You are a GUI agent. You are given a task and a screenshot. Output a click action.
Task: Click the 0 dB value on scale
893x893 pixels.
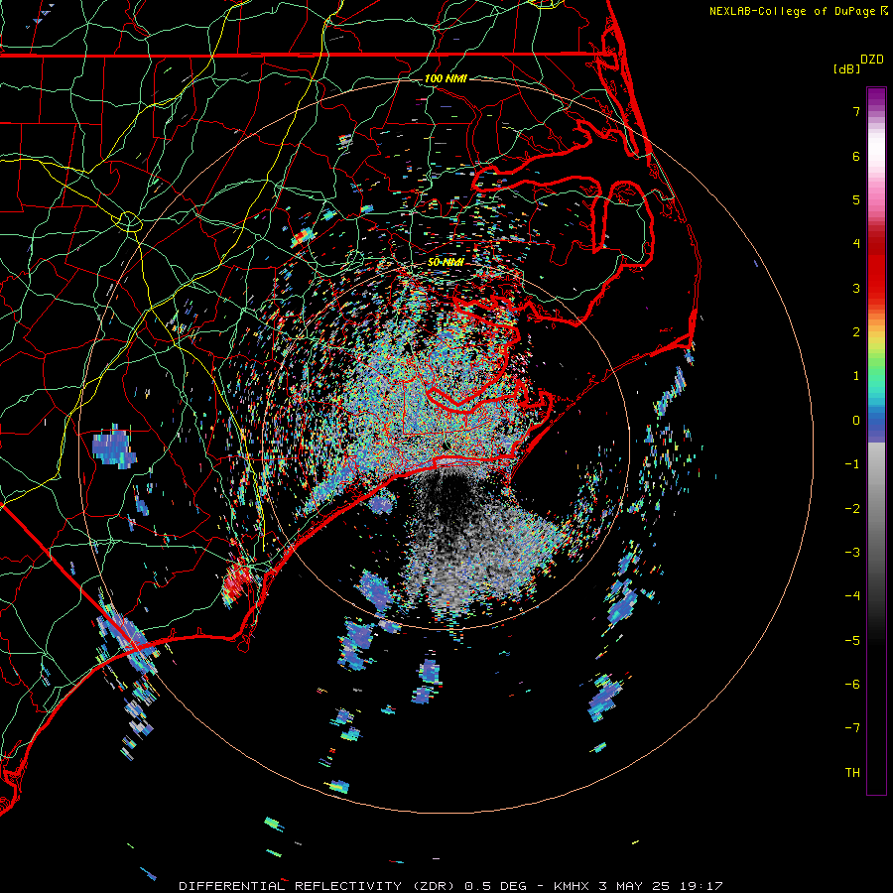[x=856, y=421]
